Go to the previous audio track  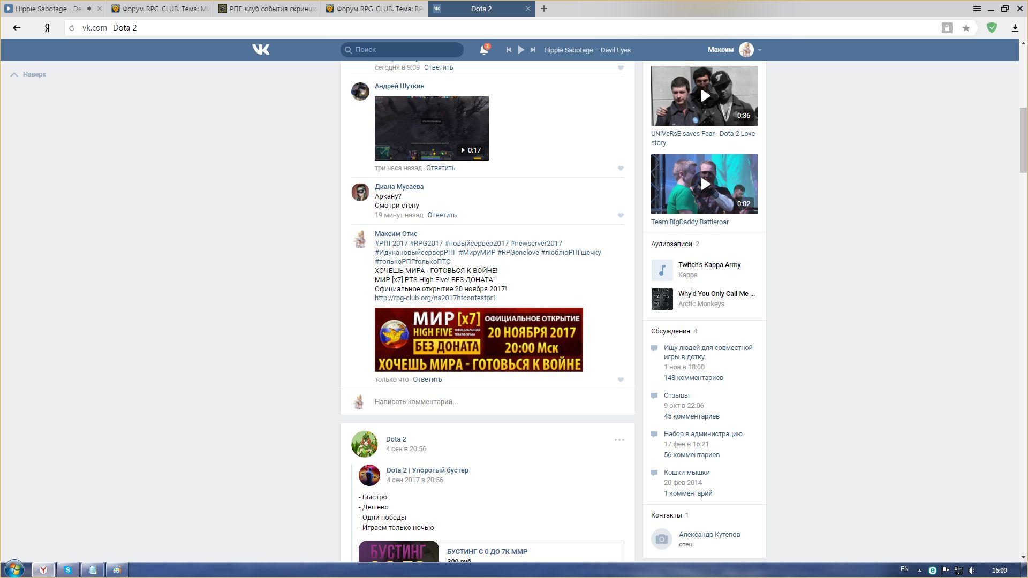[x=509, y=50]
